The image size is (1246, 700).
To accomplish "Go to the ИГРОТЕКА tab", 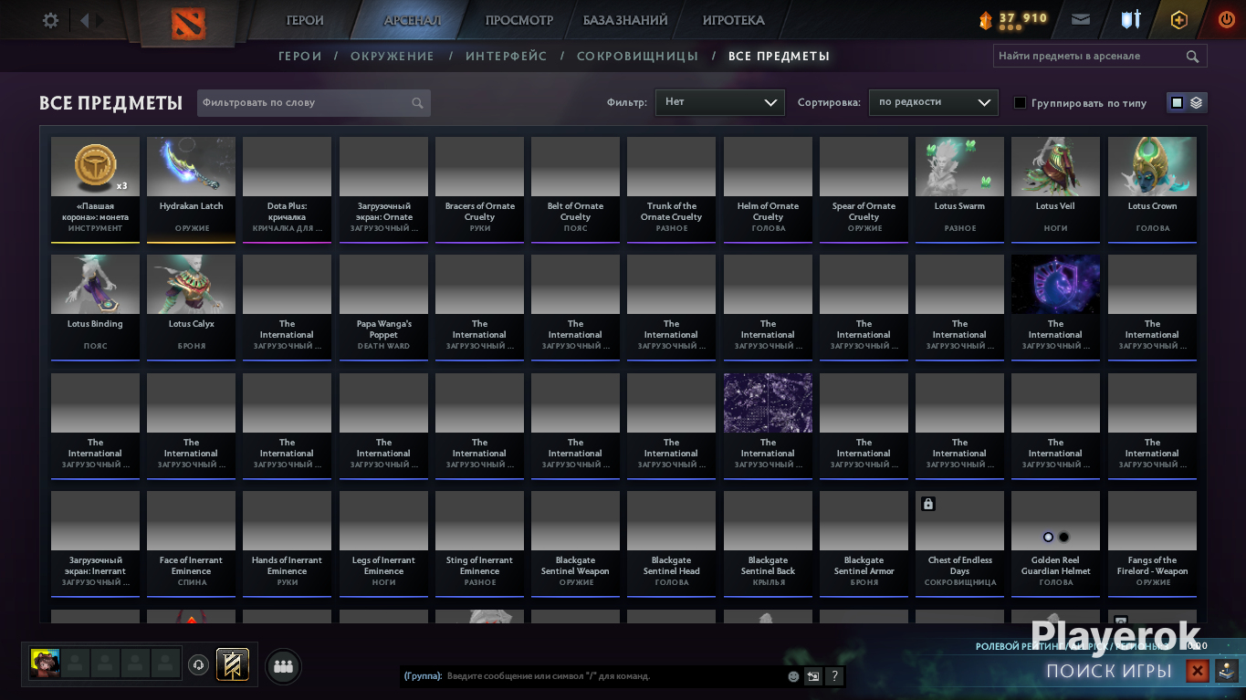I will (x=734, y=20).
